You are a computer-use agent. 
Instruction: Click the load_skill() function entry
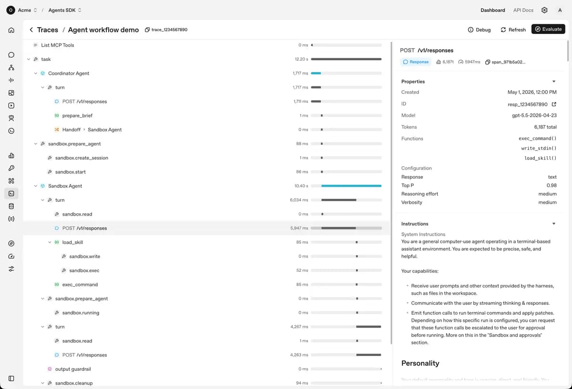pyautogui.click(x=541, y=158)
